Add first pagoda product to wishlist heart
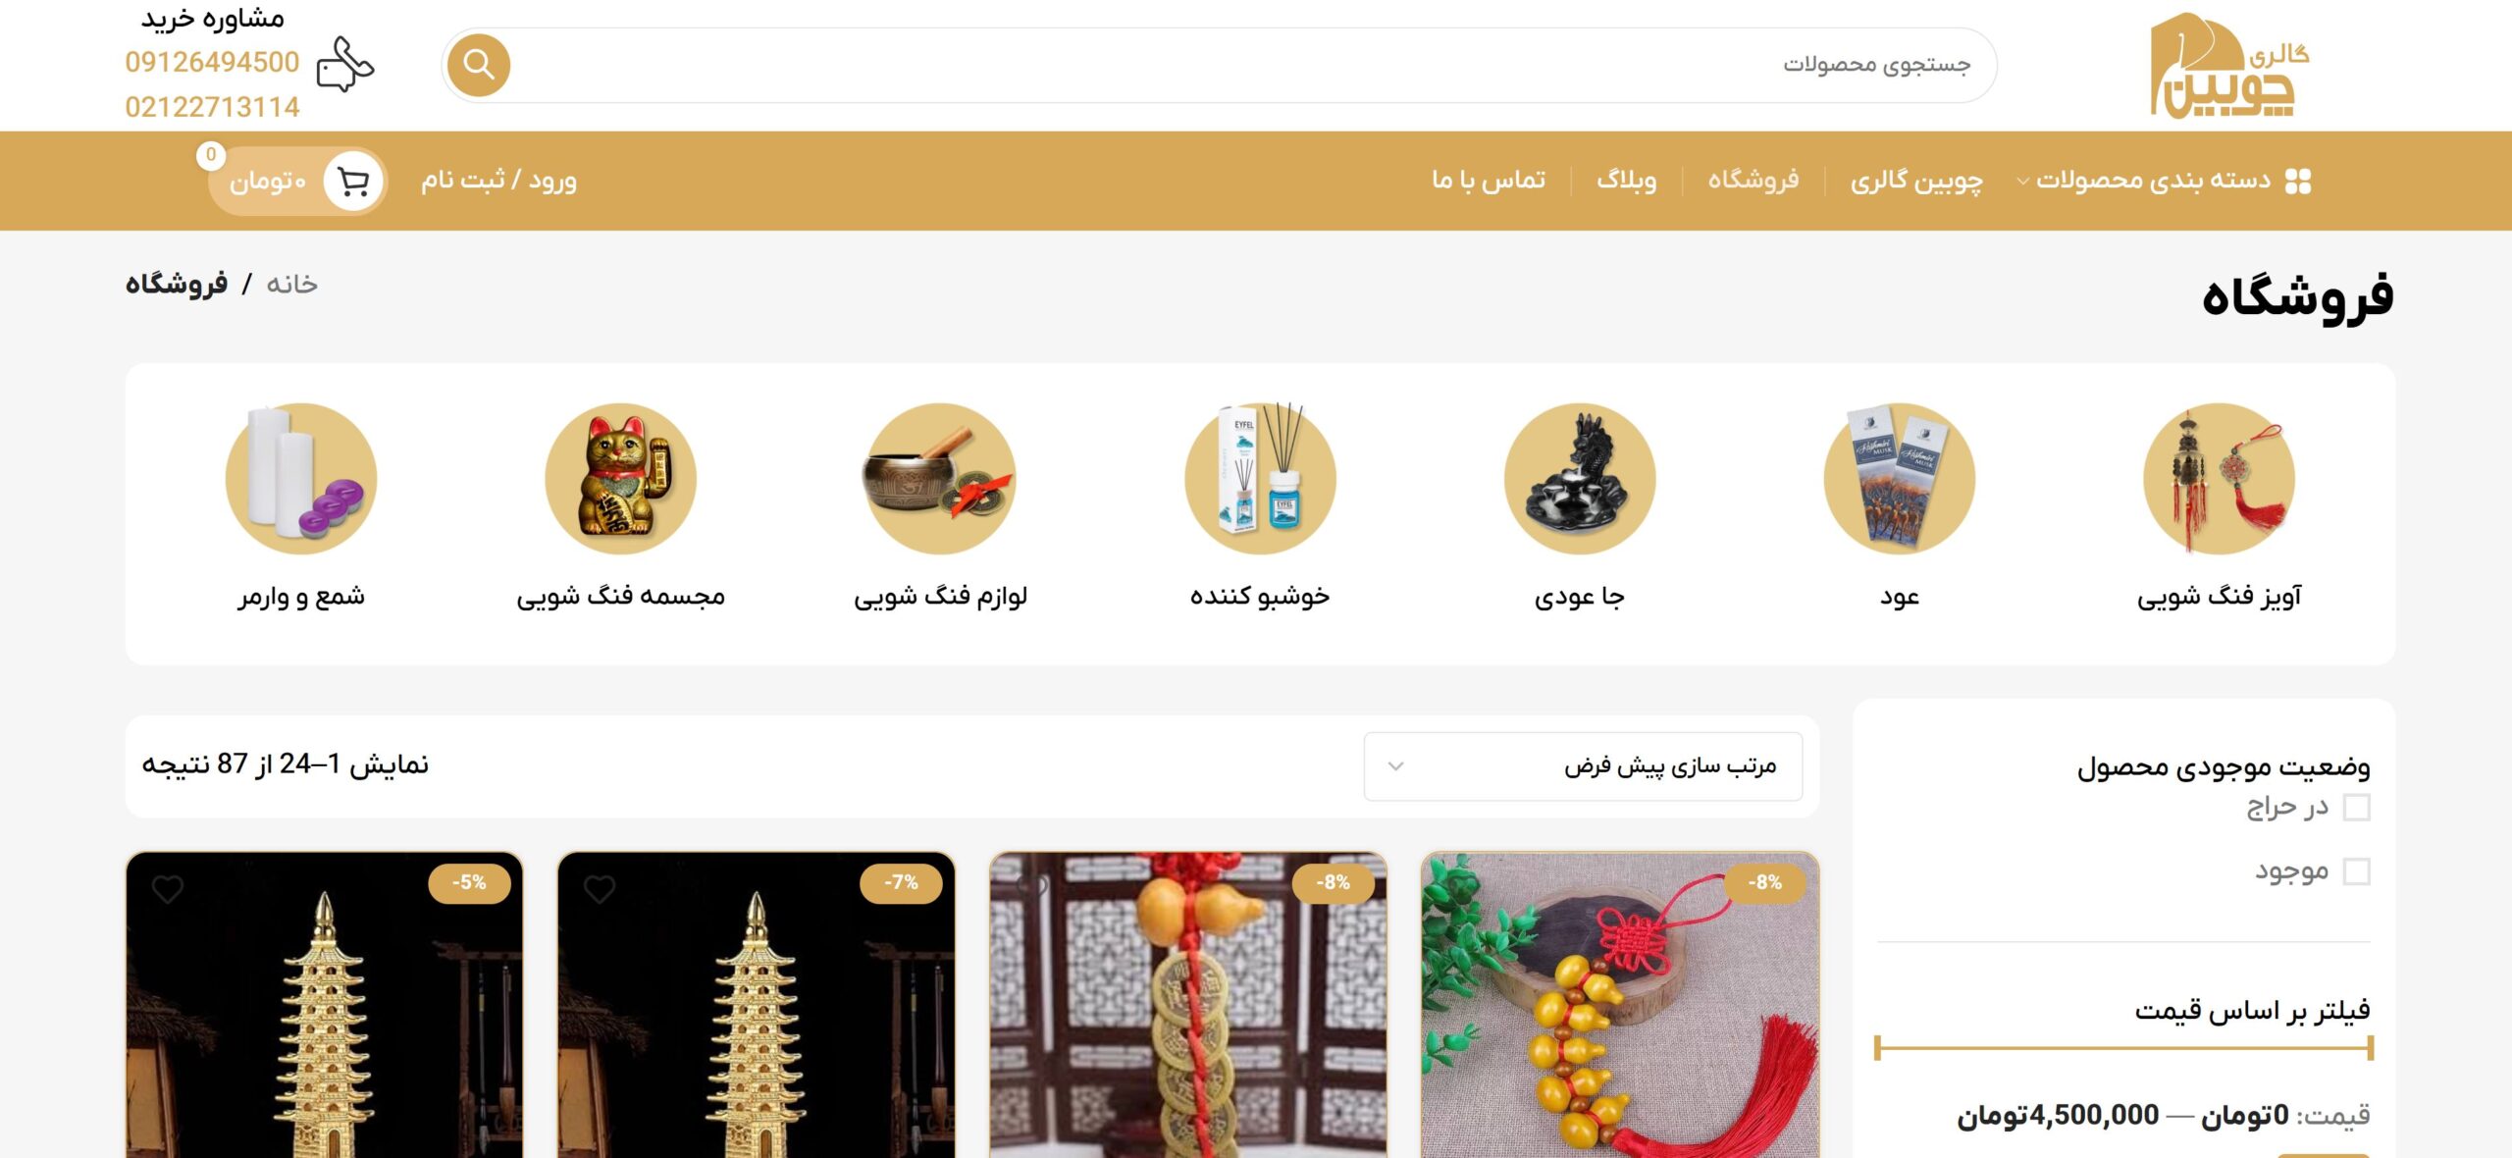Viewport: 2512px width, 1158px height. 168,889
